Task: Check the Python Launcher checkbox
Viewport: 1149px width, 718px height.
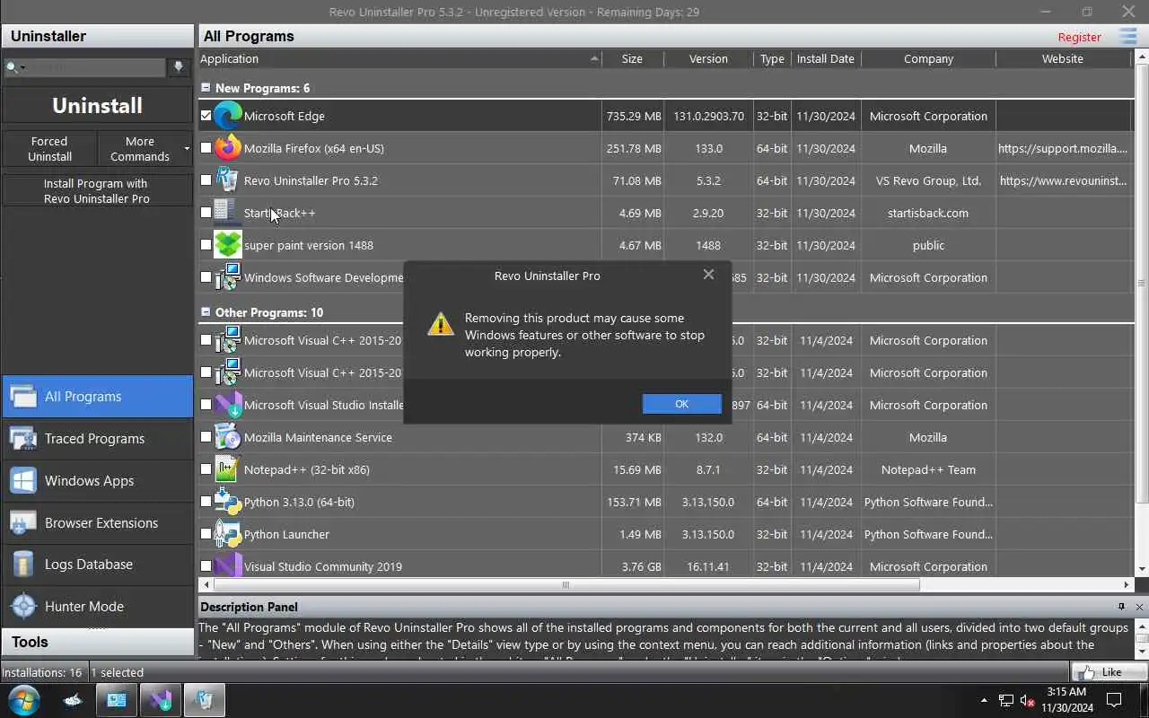Action: click(206, 534)
